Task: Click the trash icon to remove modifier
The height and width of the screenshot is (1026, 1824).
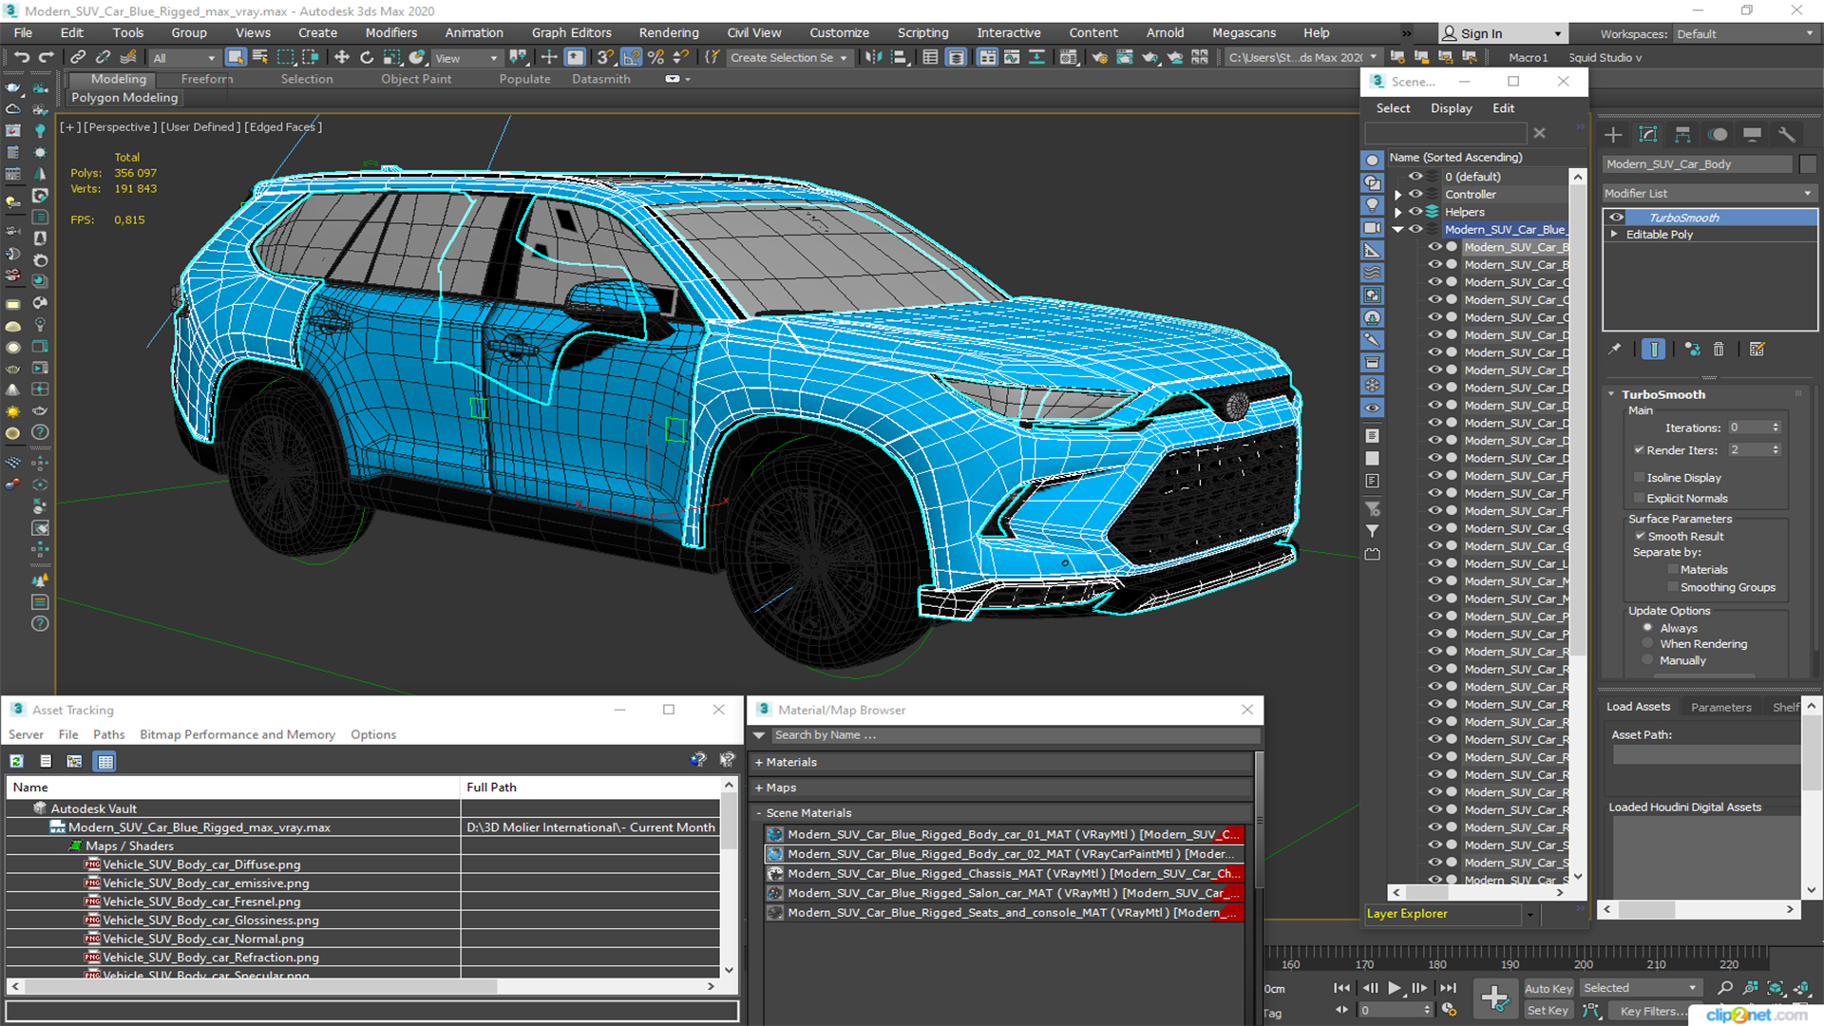Action: pos(1719,350)
